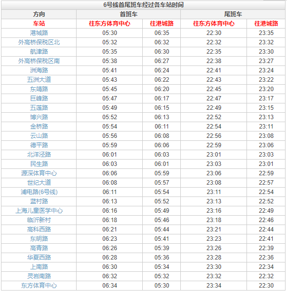Select the 德平路 station link

(39, 145)
